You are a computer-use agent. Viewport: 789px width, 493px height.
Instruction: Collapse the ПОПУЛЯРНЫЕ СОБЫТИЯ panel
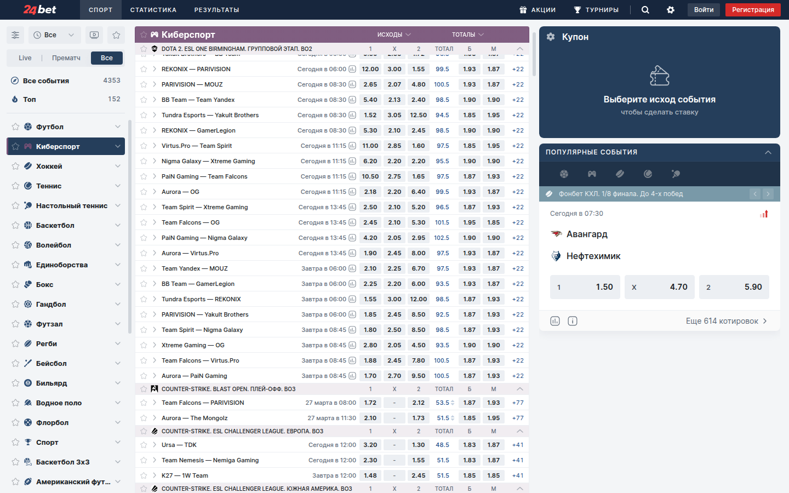[x=768, y=152]
